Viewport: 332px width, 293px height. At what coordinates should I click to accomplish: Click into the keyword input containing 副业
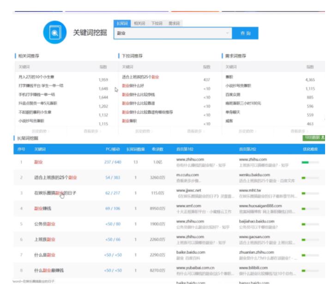(x=171, y=34)
